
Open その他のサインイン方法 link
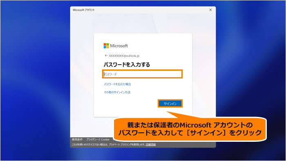point(117,92)
